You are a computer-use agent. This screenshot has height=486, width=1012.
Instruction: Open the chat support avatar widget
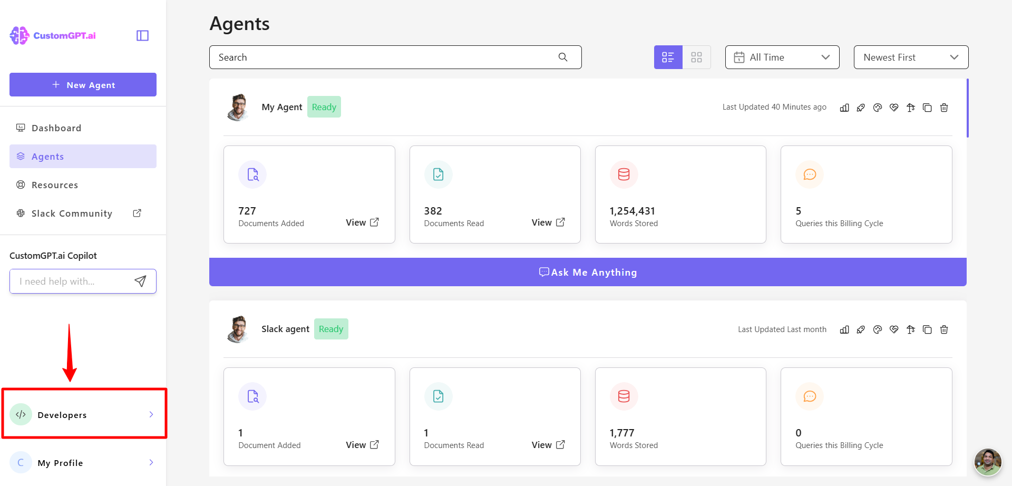coord(988,462)
